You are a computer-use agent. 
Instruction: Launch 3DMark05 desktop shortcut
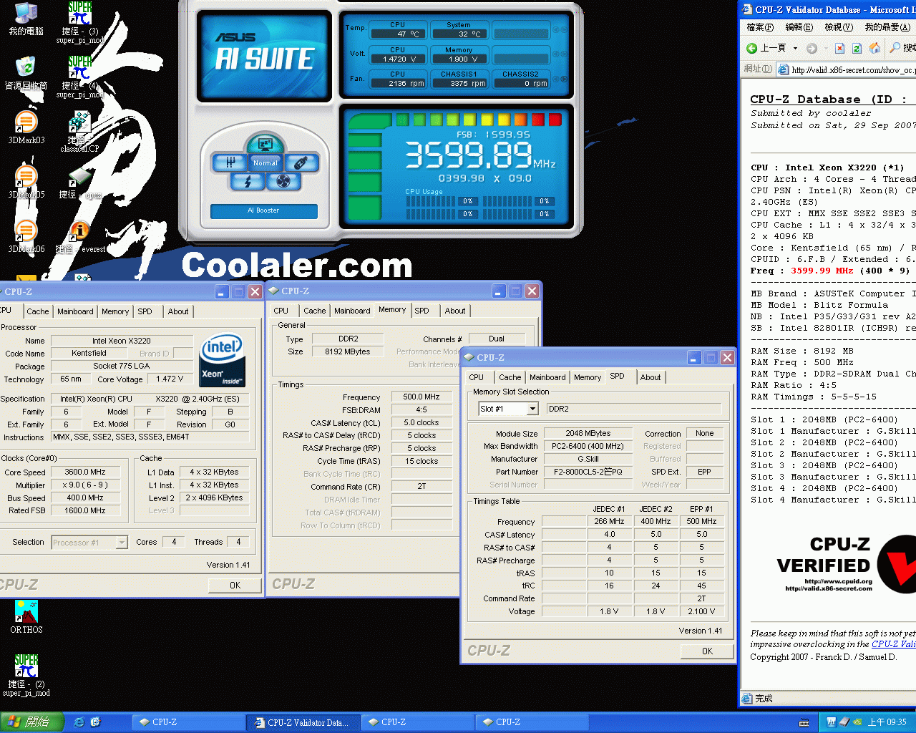[26, 183]
